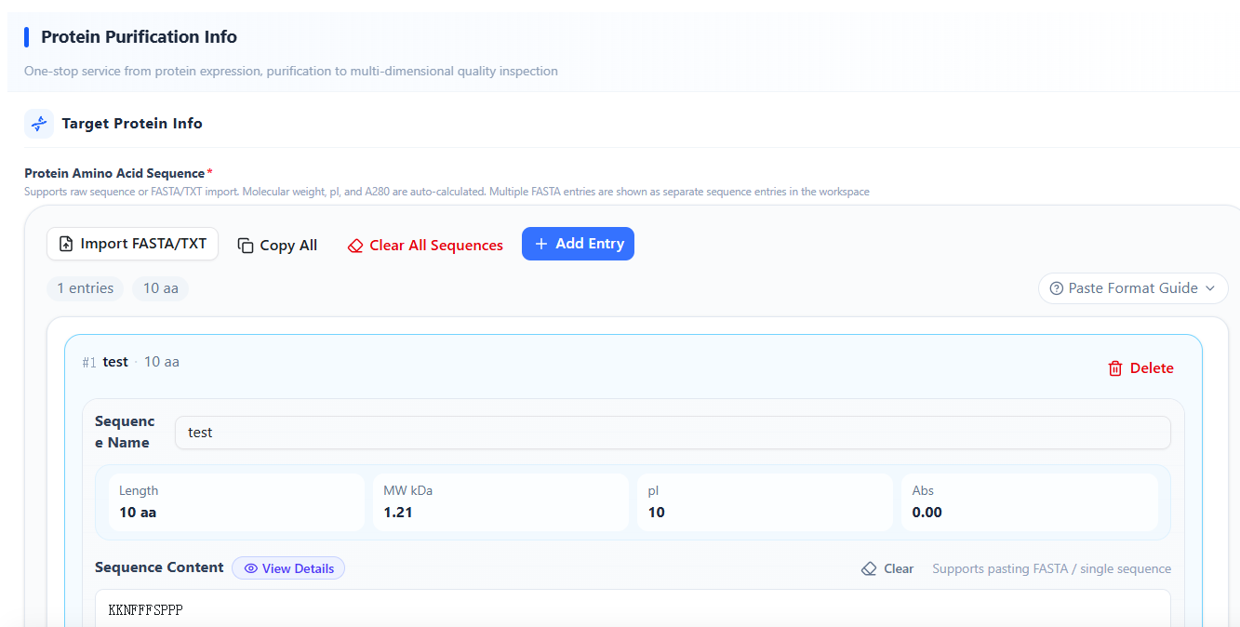Click the Add Entry button
Viewport: 1240px width, 627px height.
578,244
